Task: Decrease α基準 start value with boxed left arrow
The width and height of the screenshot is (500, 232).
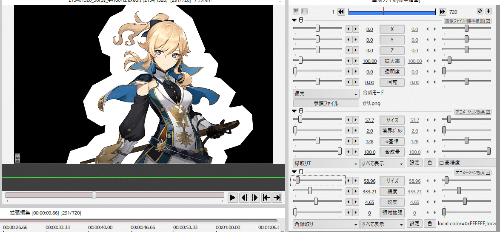Action: point(349,141)
